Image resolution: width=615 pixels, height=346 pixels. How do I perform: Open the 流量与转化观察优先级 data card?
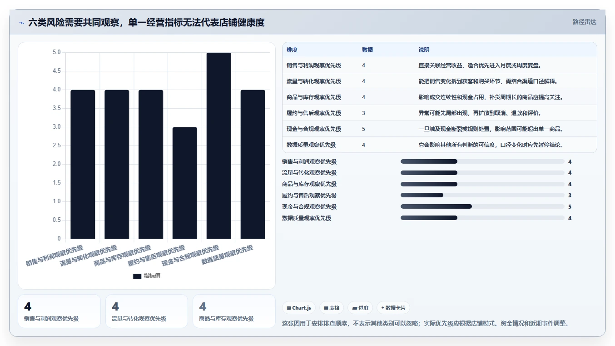(x=147, y=311)
